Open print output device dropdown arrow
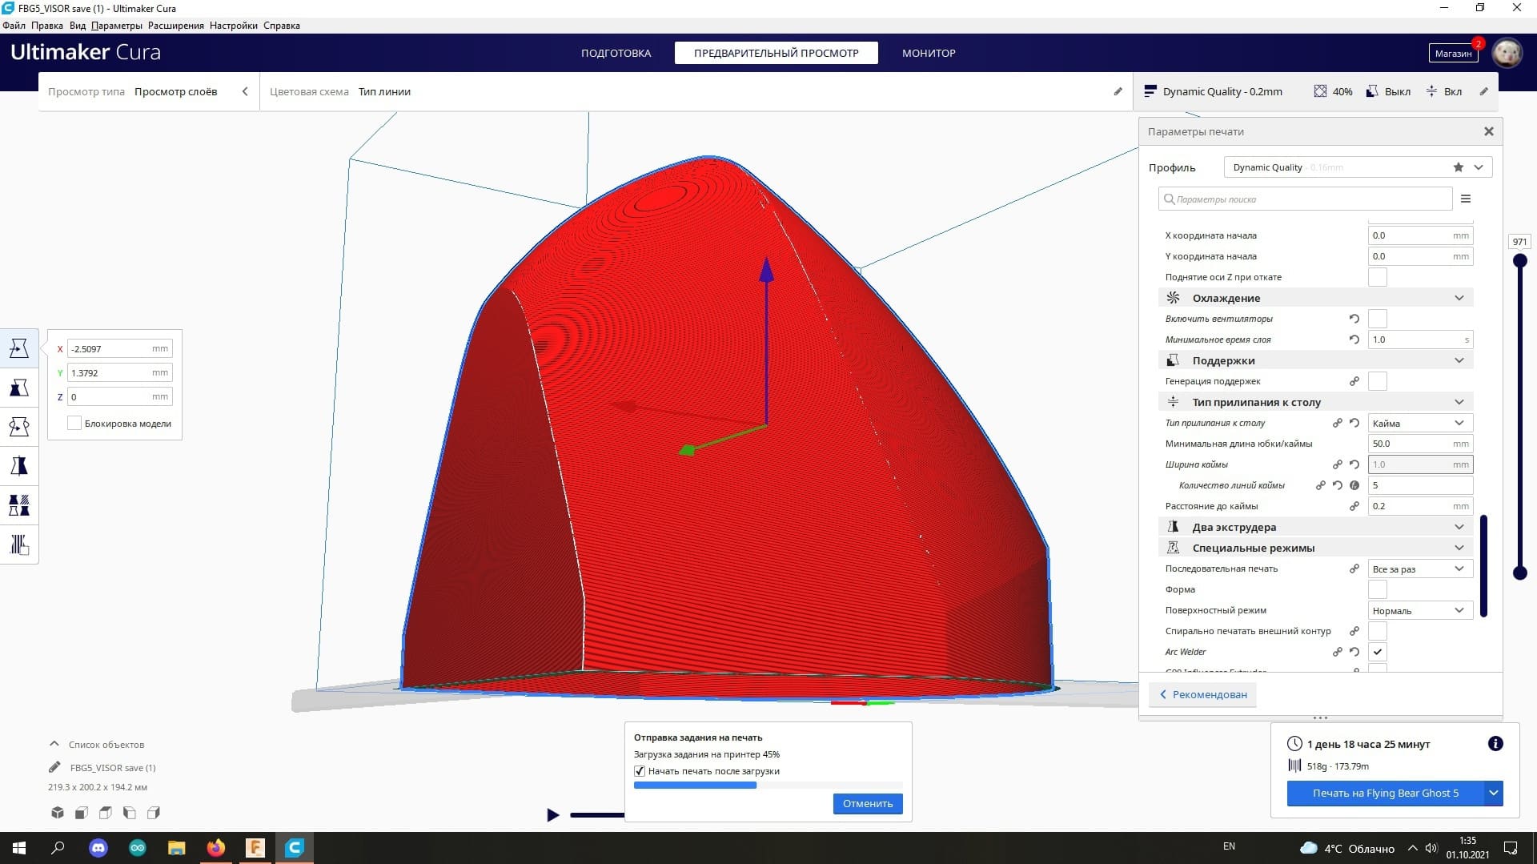This screenshot has width=1537, height=864. click(1494, 793)
